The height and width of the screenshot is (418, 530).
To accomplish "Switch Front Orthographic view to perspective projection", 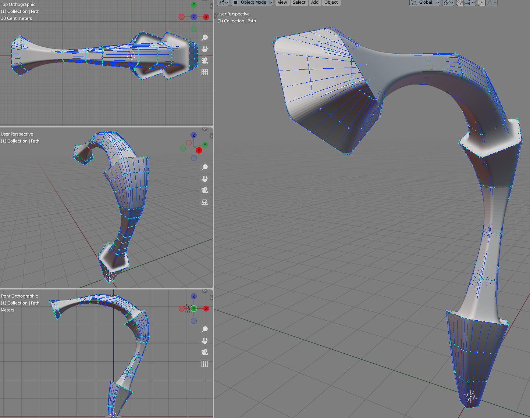I will (x=205, y=364).
